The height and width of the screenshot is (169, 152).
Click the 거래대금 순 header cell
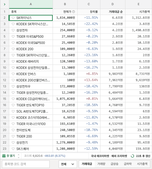coord(113,12)
